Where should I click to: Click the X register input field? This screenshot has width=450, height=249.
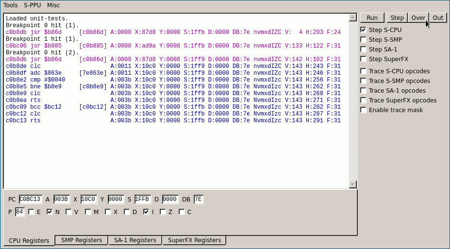(89, 199)
